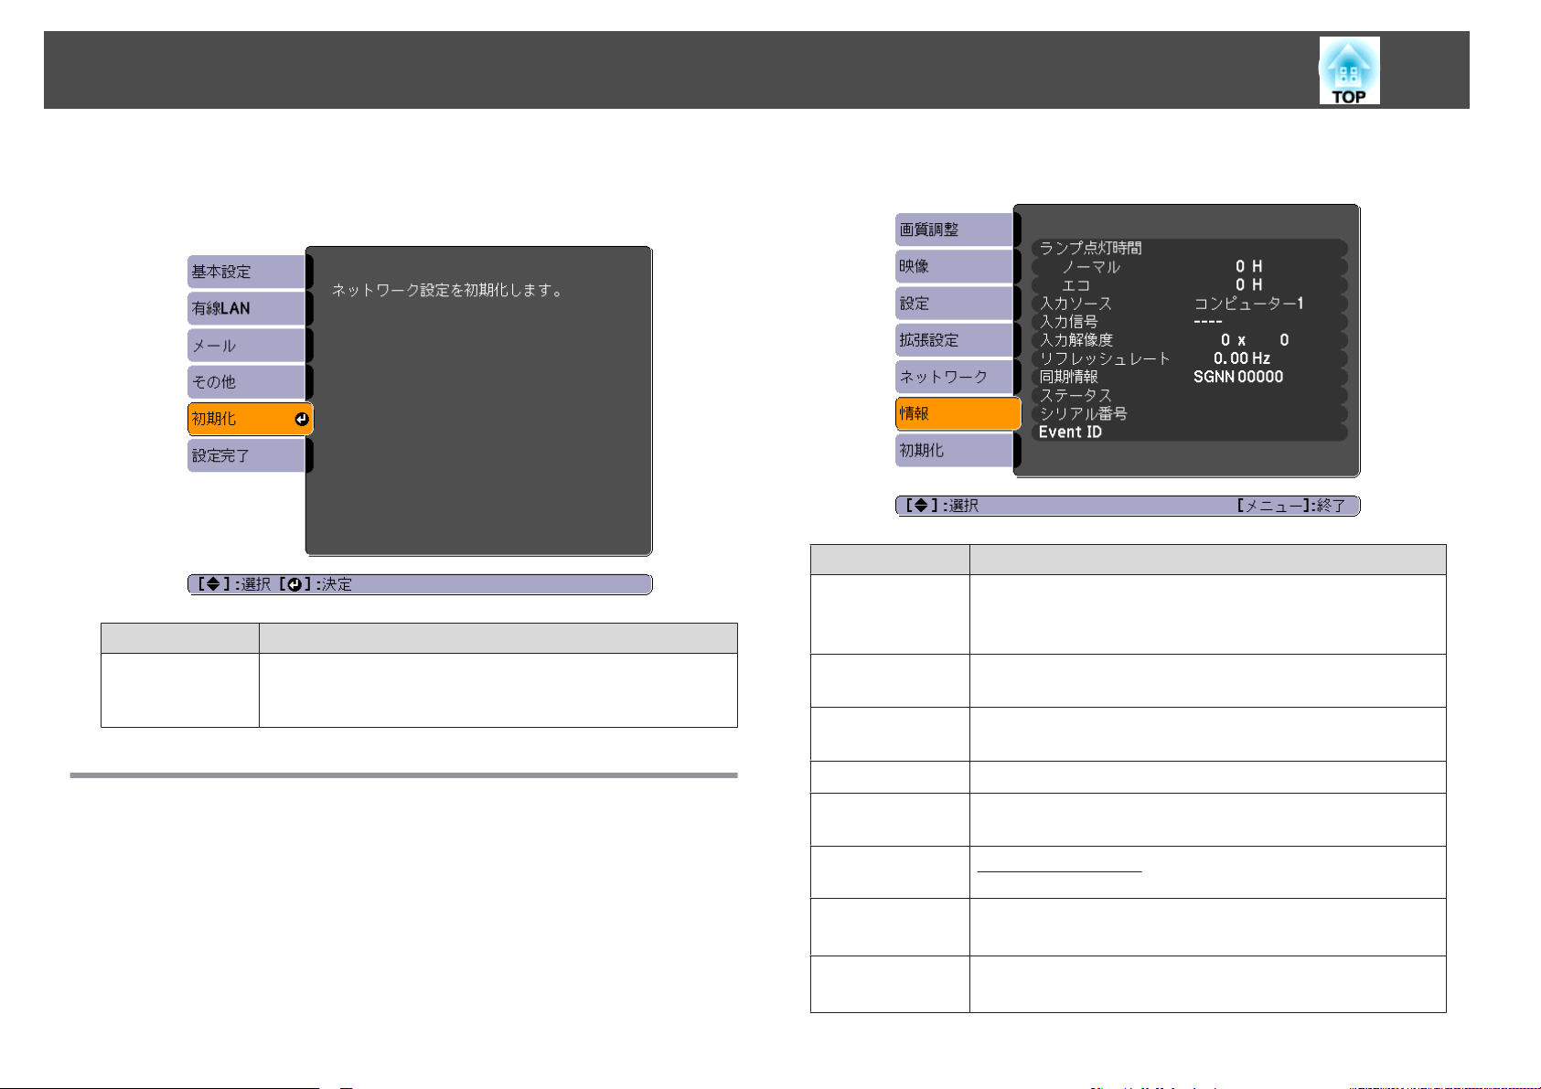1541x1089 pixels.
Task: Select the 入力ソース row
Action: pos(1190,303)
